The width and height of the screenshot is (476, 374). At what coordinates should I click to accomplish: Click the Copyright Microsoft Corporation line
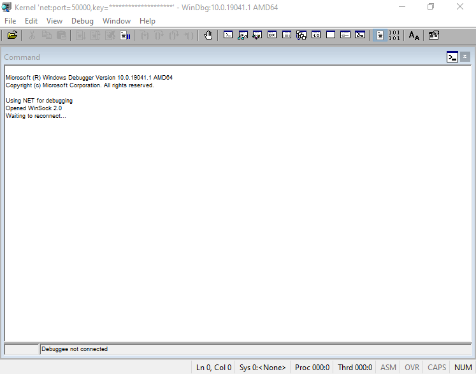80,85
